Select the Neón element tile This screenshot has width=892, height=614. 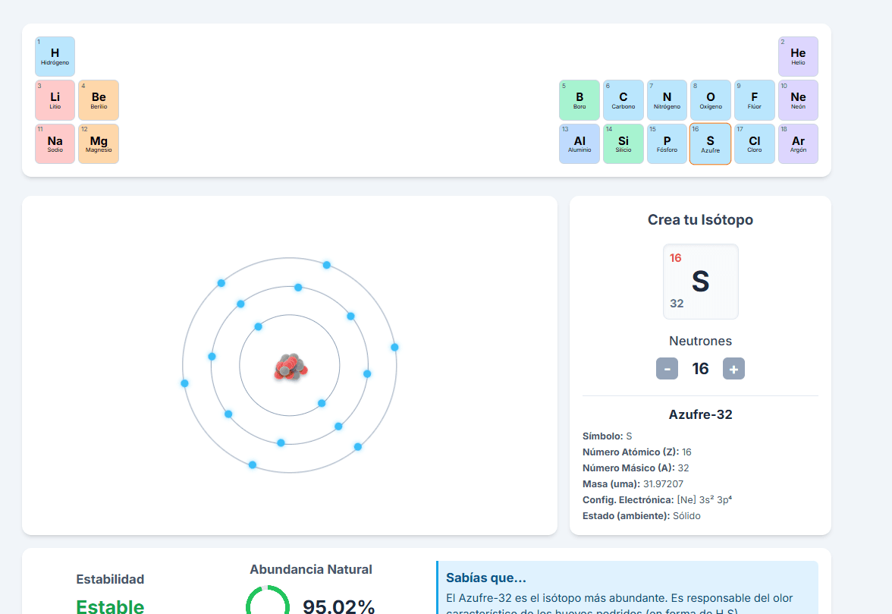798,100
